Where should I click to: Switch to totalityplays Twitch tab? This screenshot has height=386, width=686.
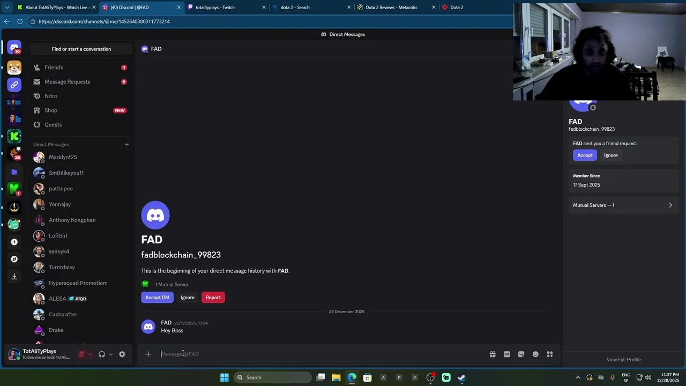coord(227,8)
